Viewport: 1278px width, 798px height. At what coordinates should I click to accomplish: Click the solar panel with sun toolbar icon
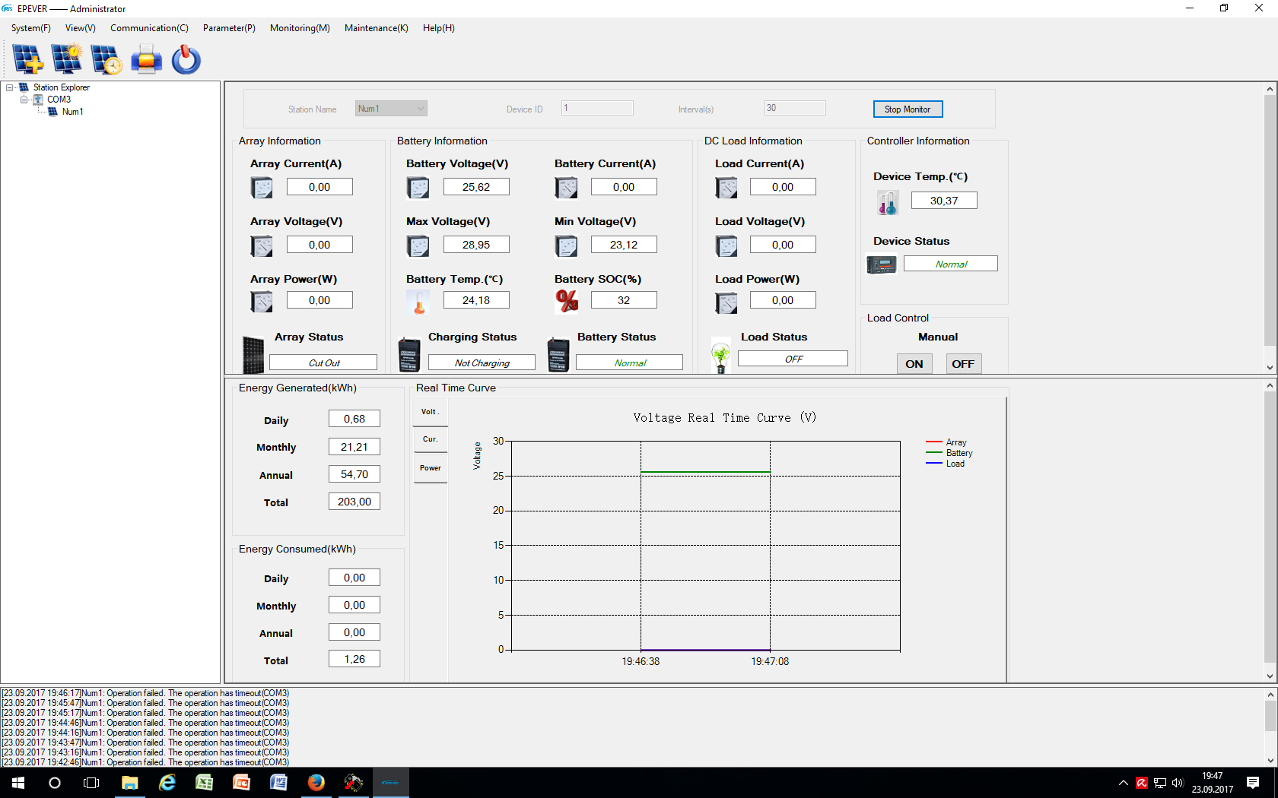pos(67,59)
